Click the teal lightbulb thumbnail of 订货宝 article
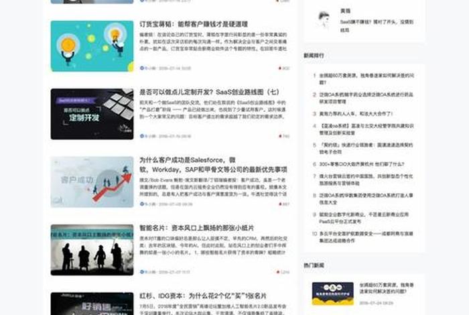 pos(92,46)
